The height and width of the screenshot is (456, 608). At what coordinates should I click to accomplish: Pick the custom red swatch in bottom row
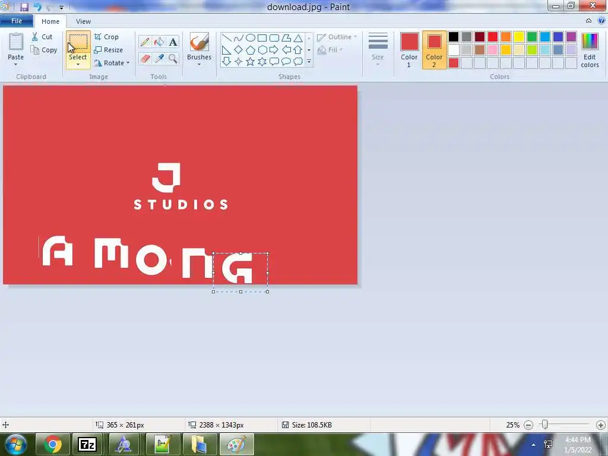click(x=453, y=63)
